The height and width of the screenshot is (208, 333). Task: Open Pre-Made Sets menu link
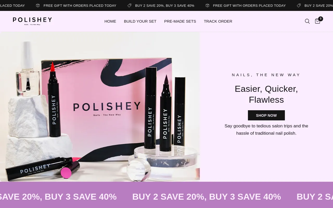point(180,21)
